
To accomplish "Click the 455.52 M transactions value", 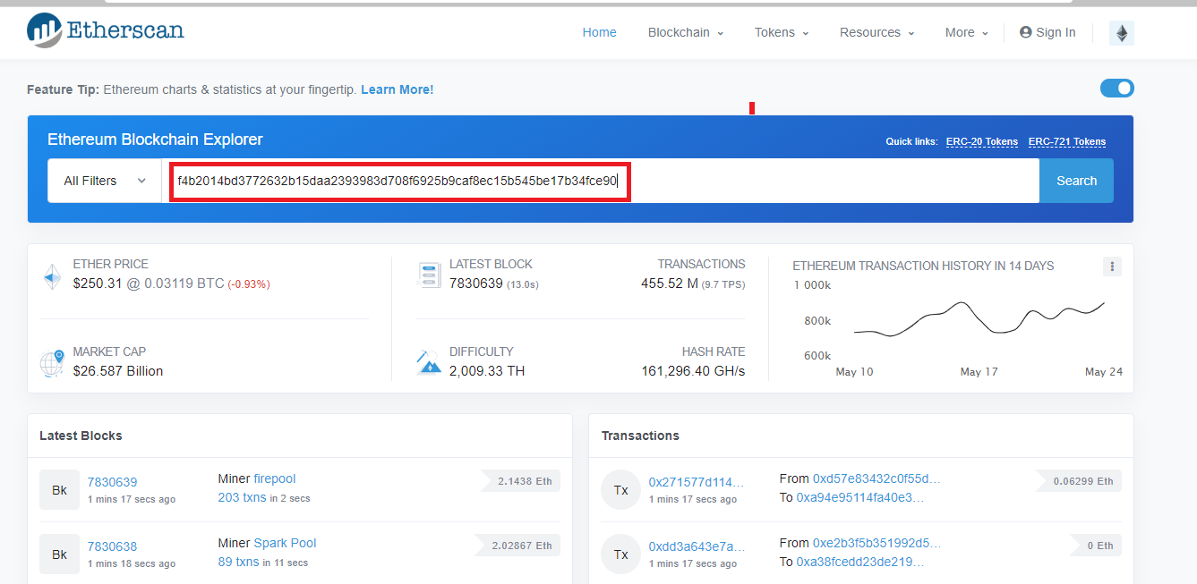I will (670, 284).
